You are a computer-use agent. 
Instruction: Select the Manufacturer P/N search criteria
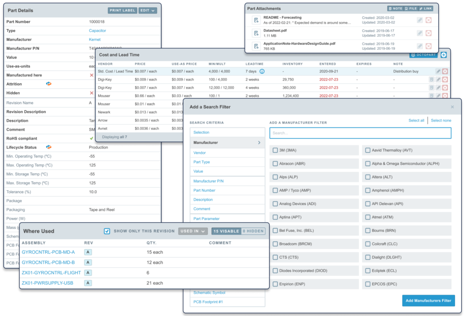[208, 181]
